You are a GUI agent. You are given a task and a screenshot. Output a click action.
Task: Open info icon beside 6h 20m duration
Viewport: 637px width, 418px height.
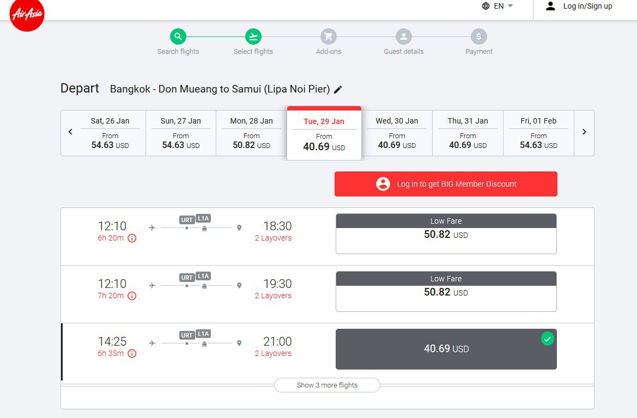tap(132, 238)
